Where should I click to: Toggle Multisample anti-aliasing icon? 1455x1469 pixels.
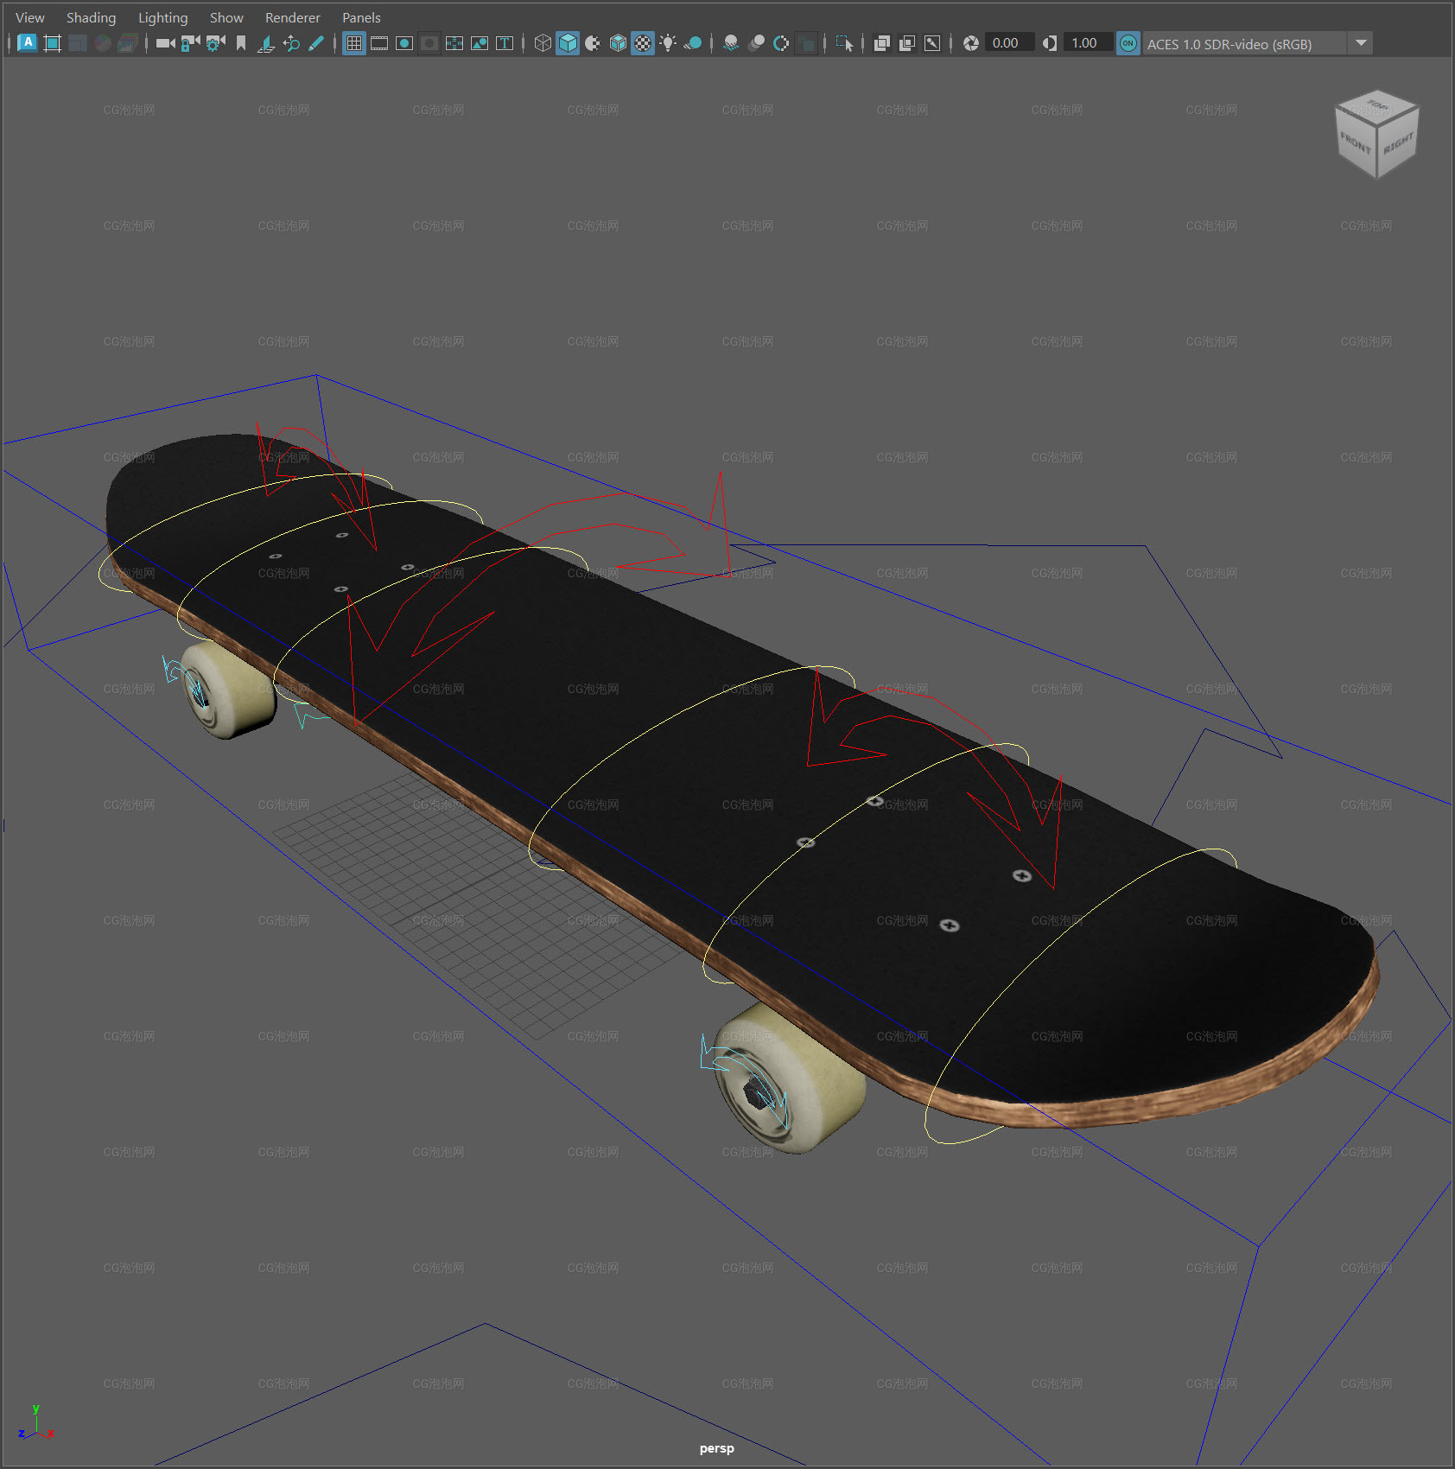click(781, 43)
